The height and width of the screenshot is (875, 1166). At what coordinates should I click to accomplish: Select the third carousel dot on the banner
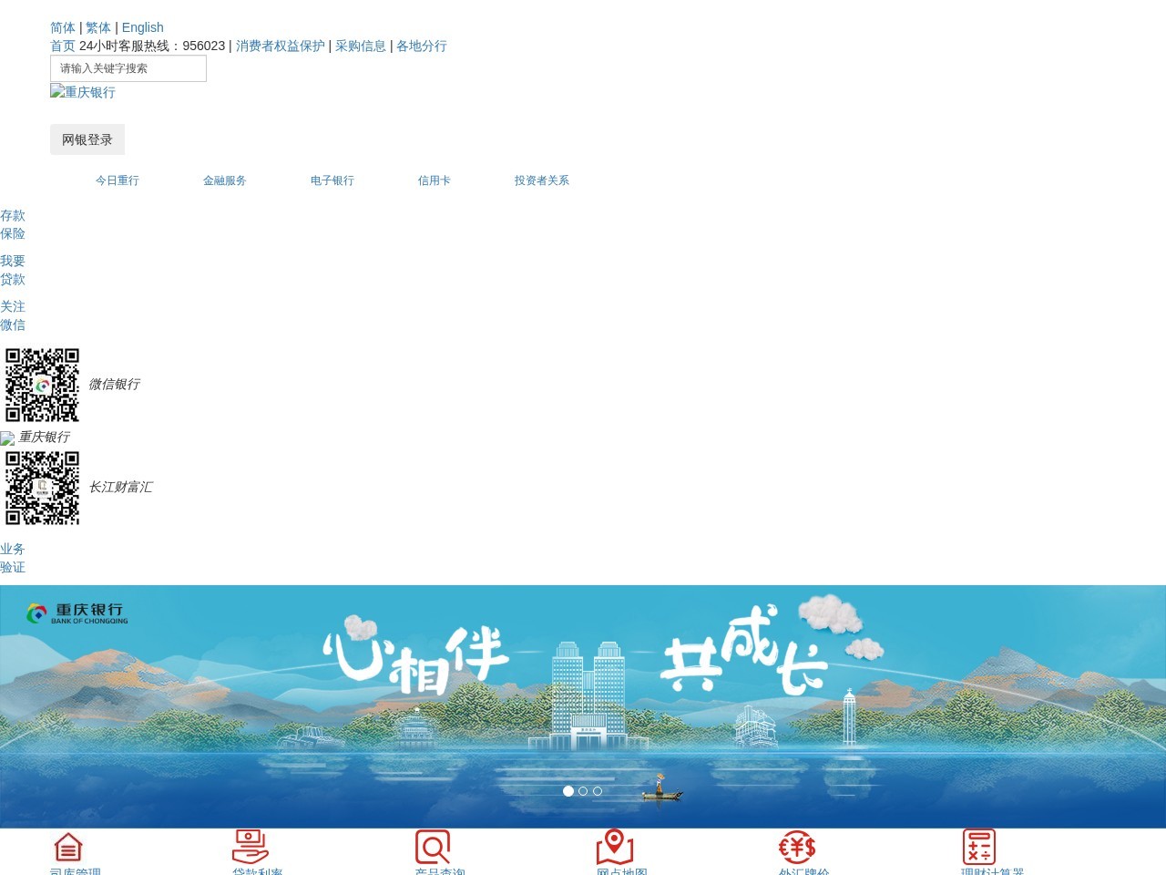598,791
